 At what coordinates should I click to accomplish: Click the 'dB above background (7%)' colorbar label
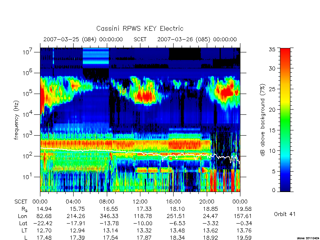pos(263,120)
